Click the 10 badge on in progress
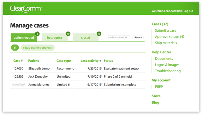202x115 pixels. pyautogui.click(x=68, y=34)
